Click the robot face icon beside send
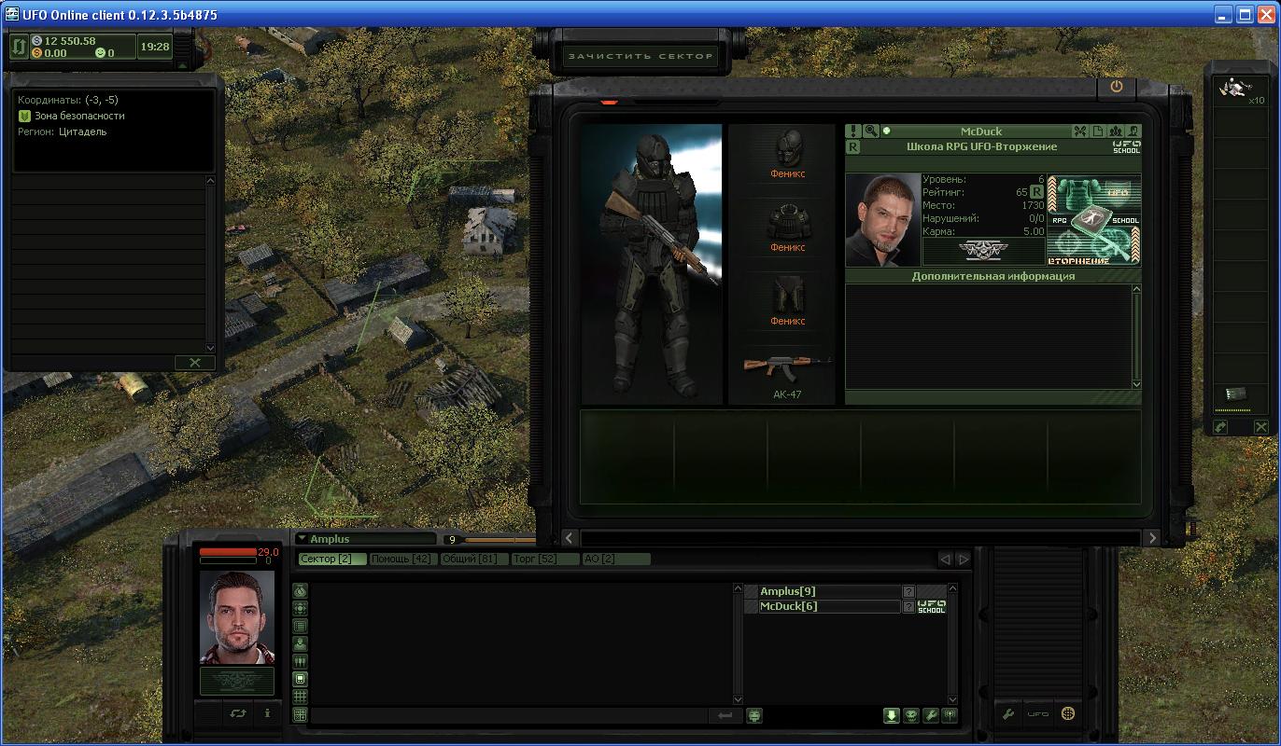The width and height of the screenshot is (1281, 746). [754, 715]
